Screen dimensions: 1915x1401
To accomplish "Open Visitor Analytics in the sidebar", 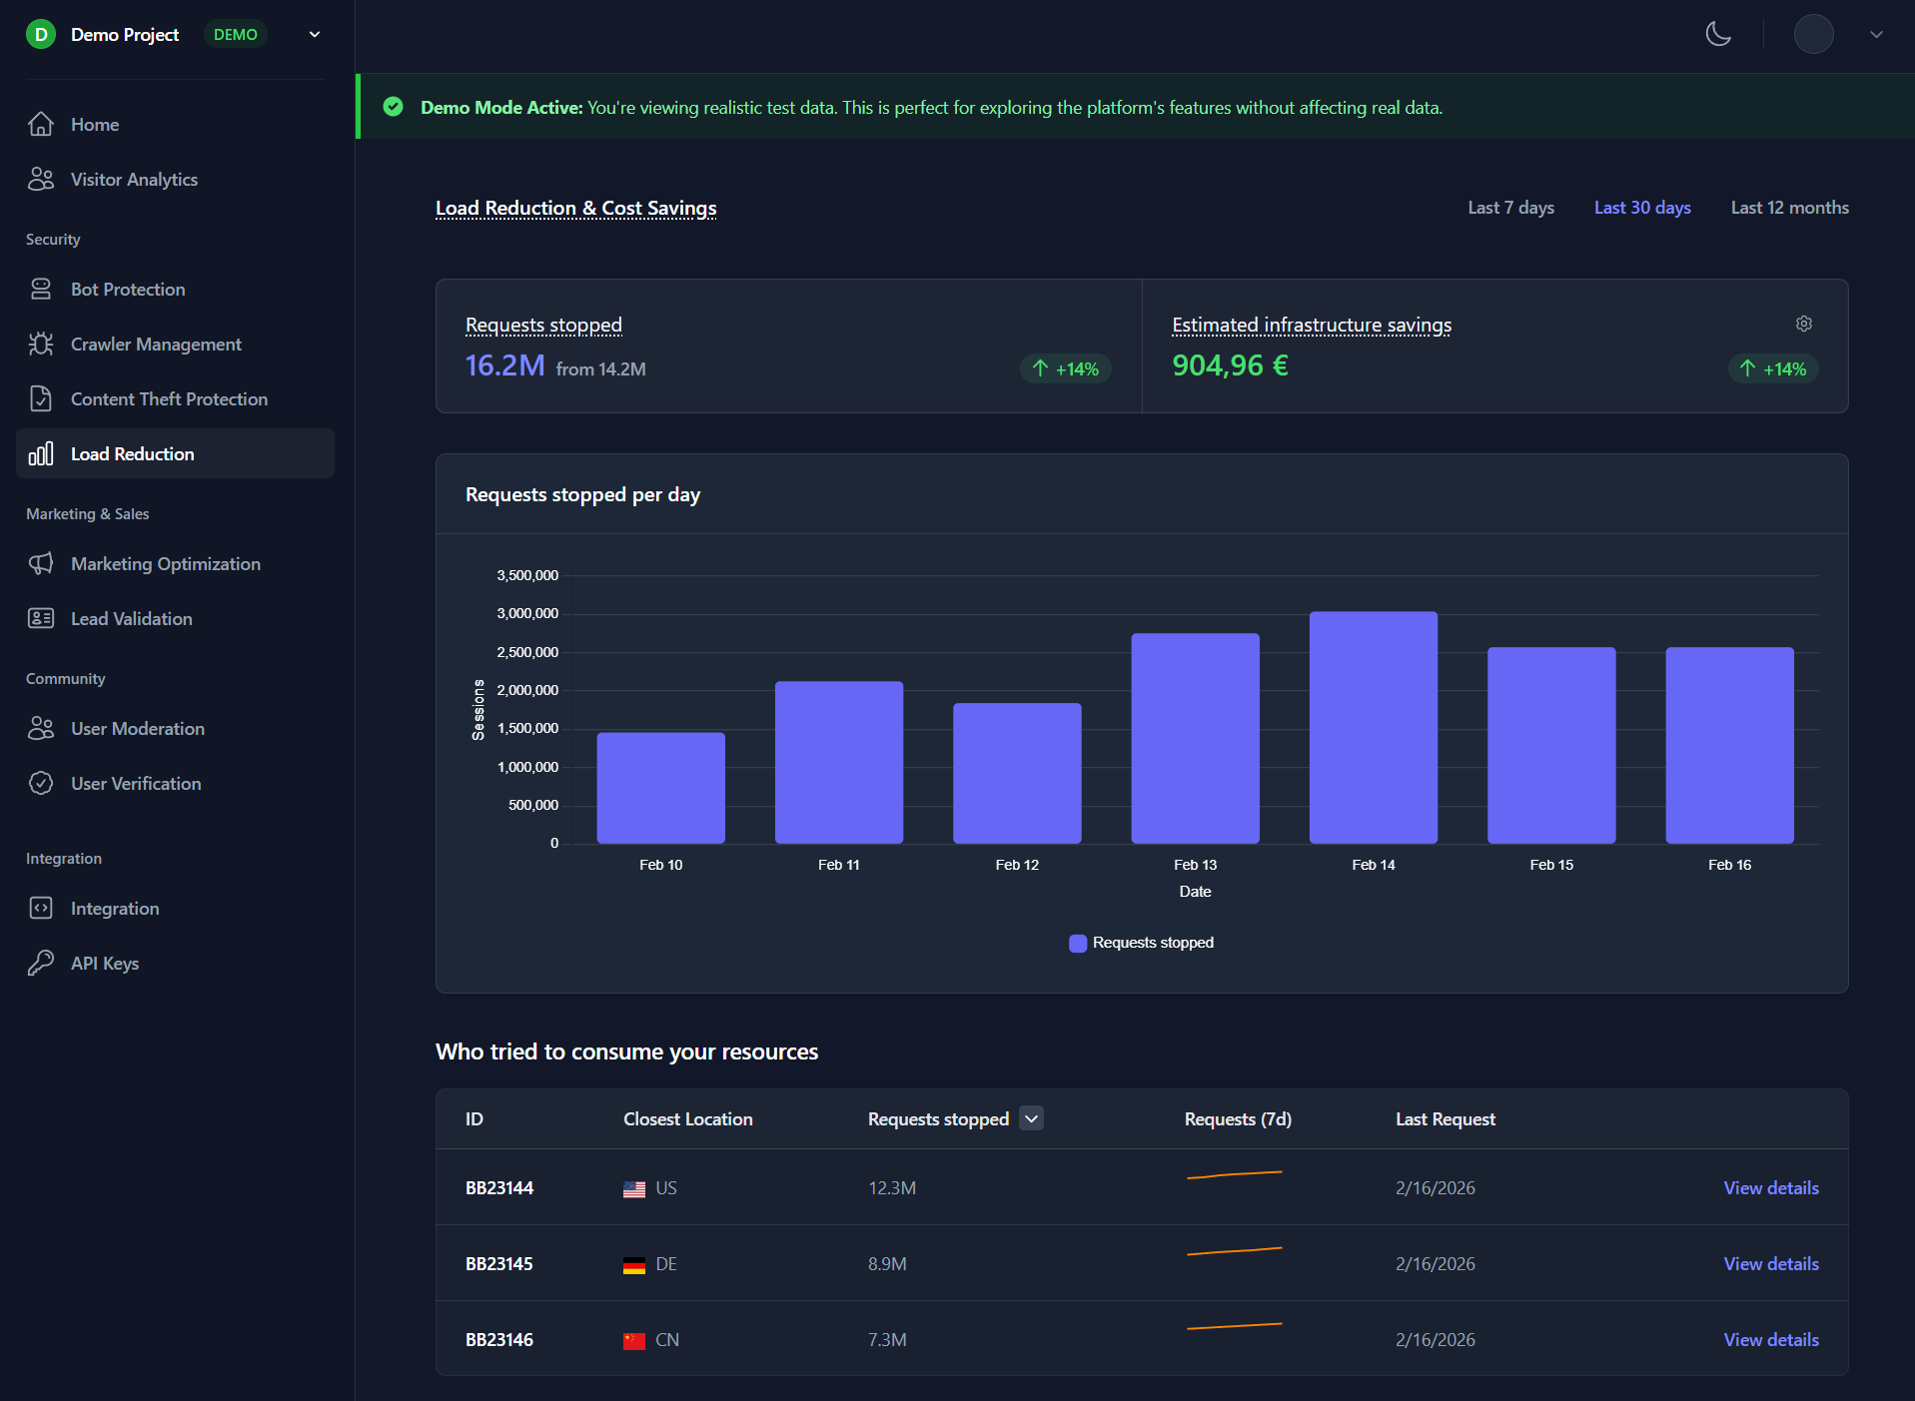I will tap(134, 180).
